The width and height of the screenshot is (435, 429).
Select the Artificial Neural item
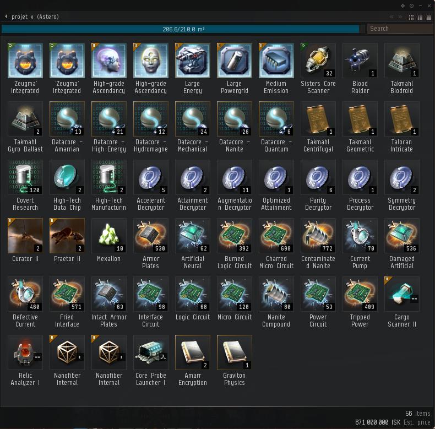pos(193,236)
